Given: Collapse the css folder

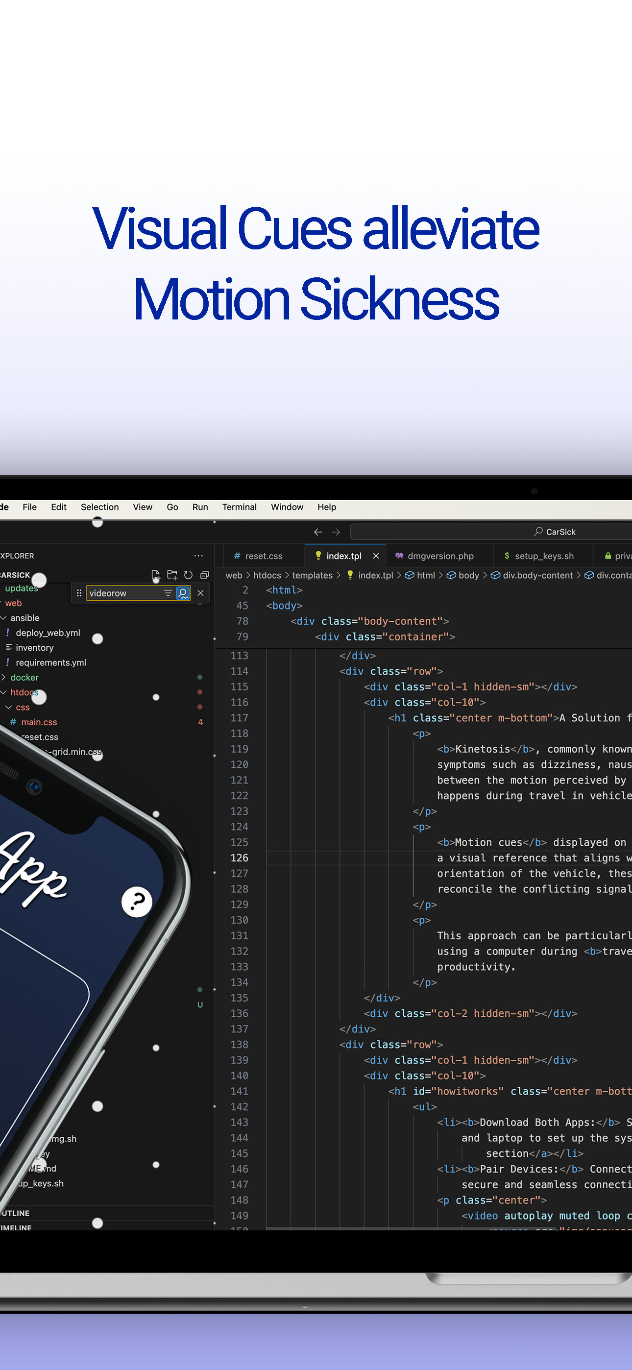Looking at the screenshot, I should pyautogui.click(x=23, y=708).
